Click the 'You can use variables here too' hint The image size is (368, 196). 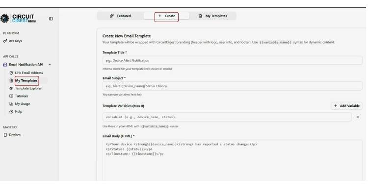click(122, 95)
